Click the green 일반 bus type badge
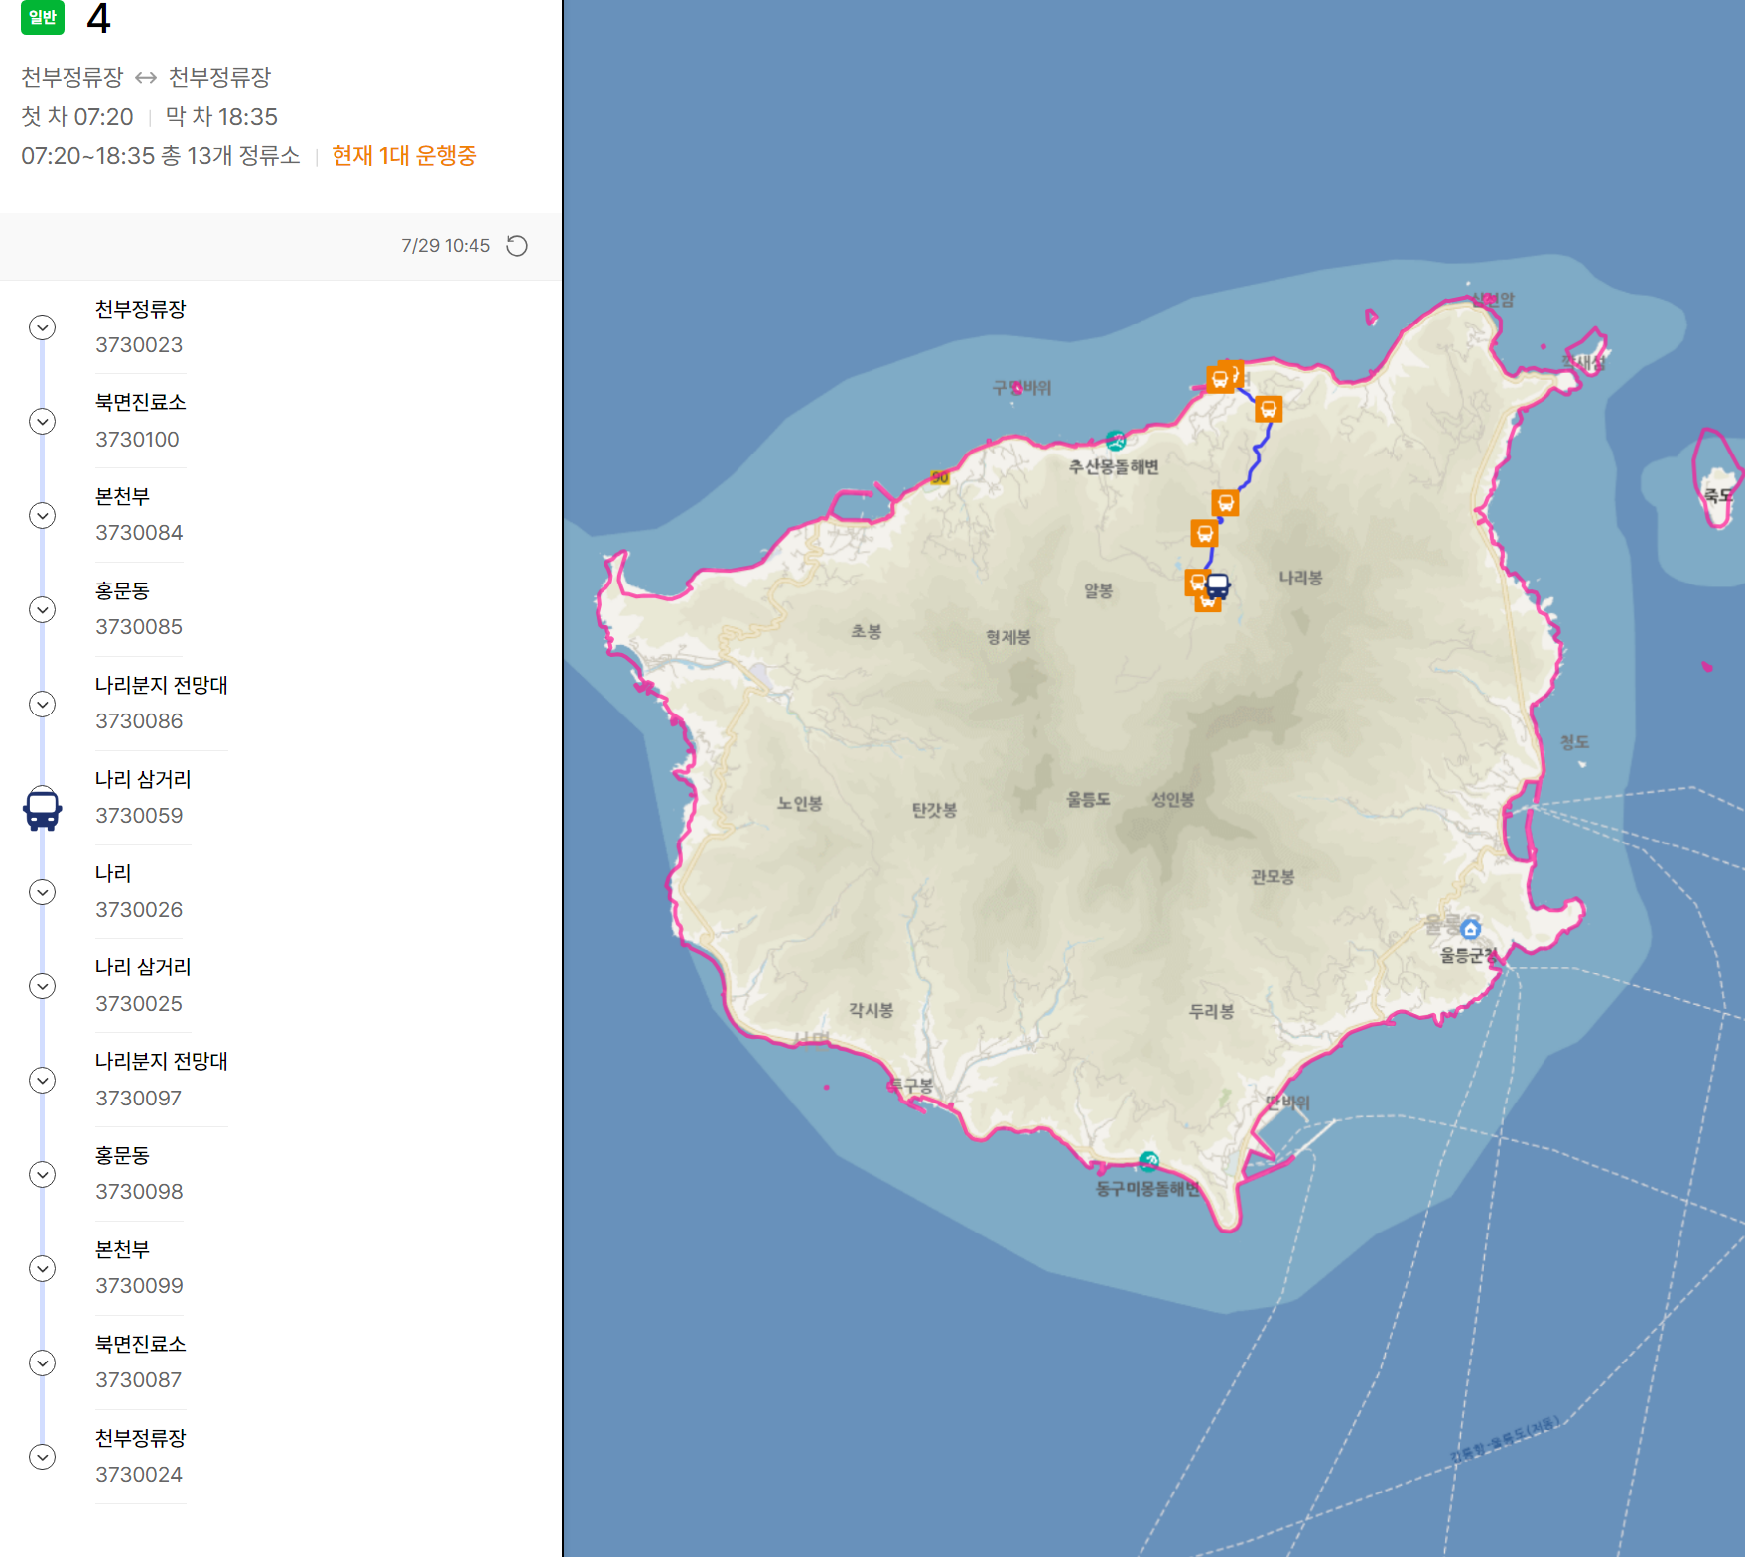 point(43,17)
